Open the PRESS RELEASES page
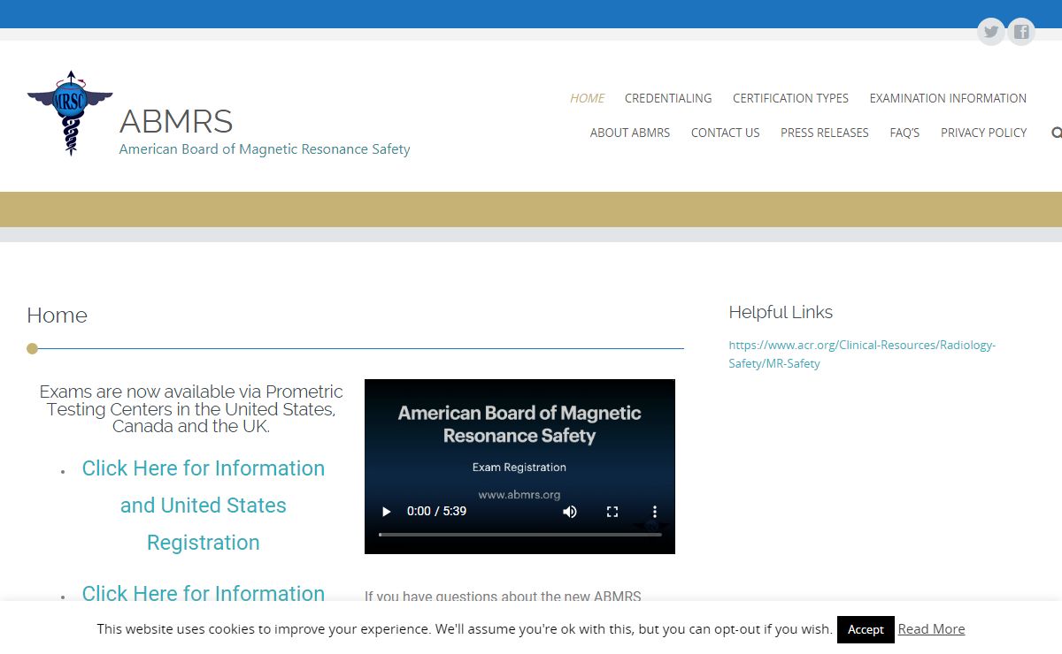 (825, 133)
